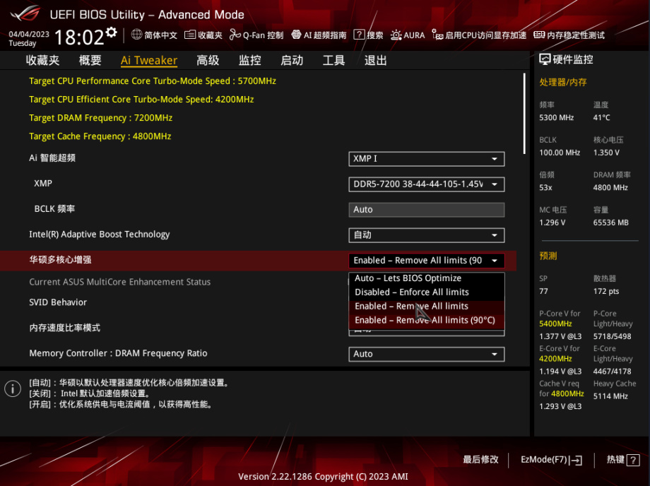Click 65536 MB capacity value

point(610,223)
